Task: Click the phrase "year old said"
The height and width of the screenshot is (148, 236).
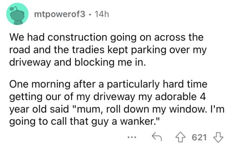Action: pyautogui.click(x=42, y=109)
